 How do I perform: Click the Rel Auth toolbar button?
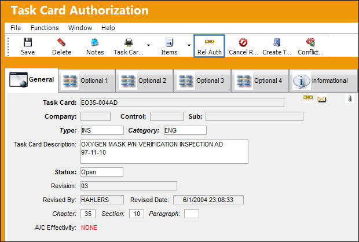pyautogui.click(x=209, y=46)
